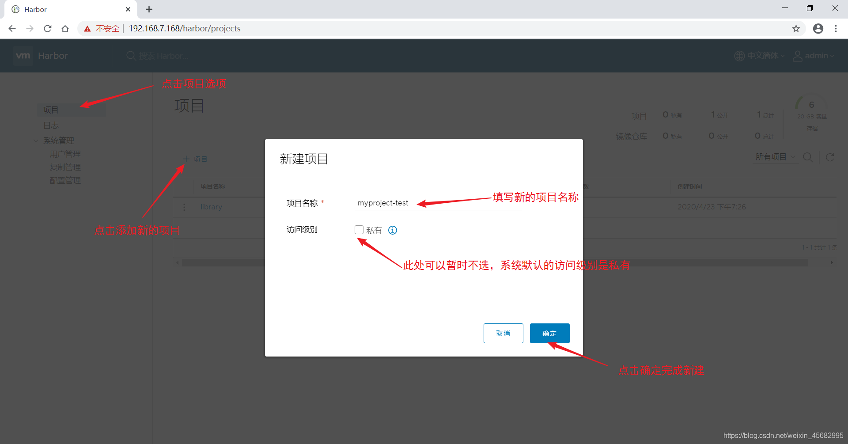The height and width of the screenshot is (444, 848).
Task: Close the Harbor browser tab
Action: point(128,9)
